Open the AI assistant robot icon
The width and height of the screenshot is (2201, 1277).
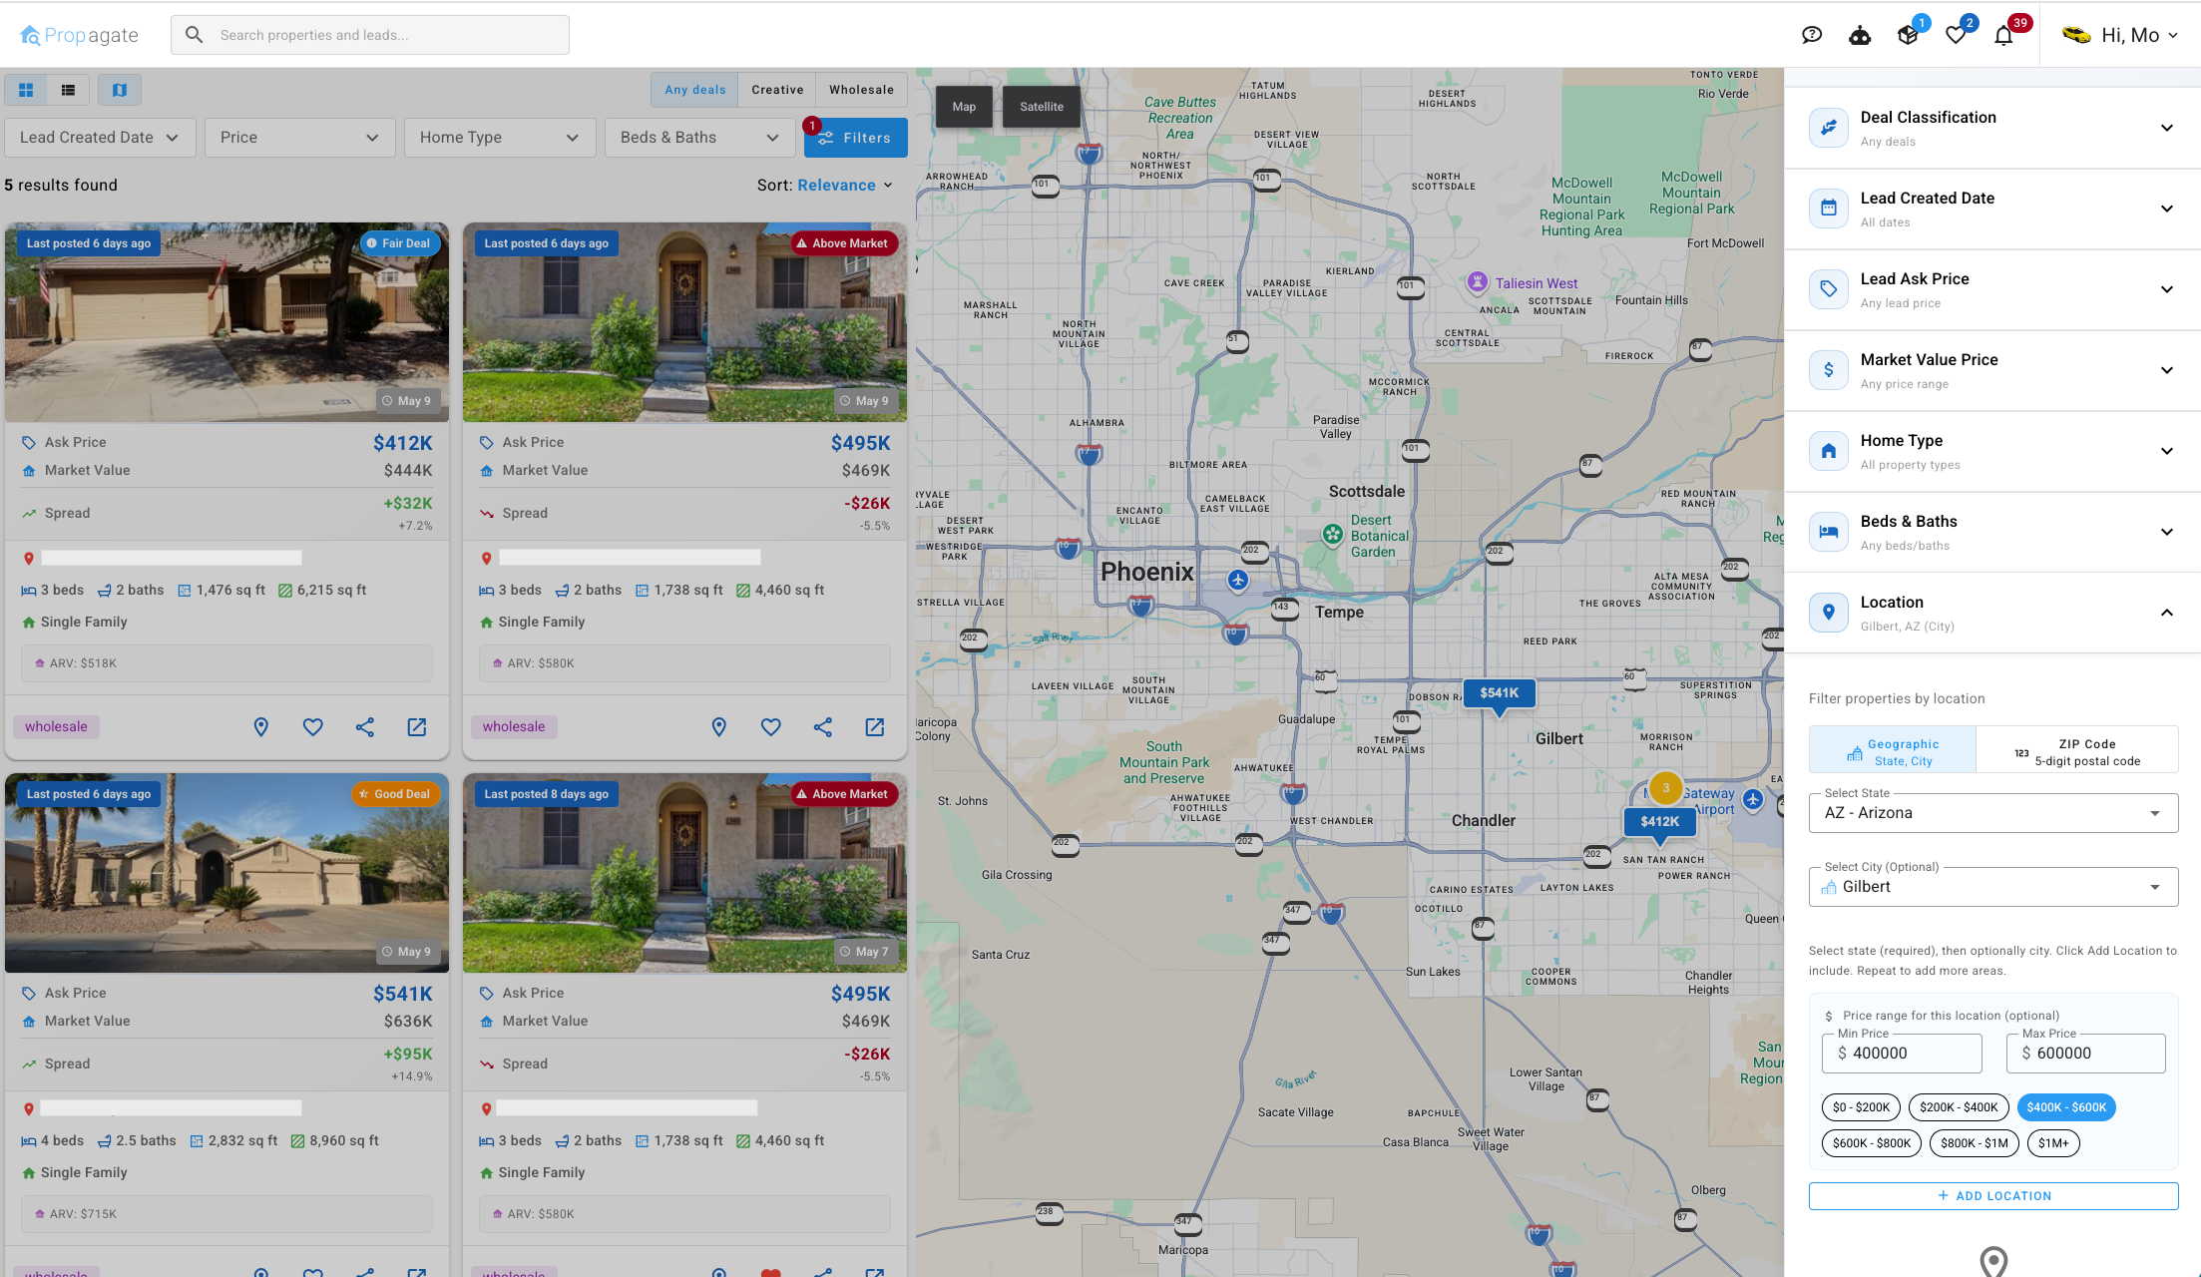point(1860,35)
